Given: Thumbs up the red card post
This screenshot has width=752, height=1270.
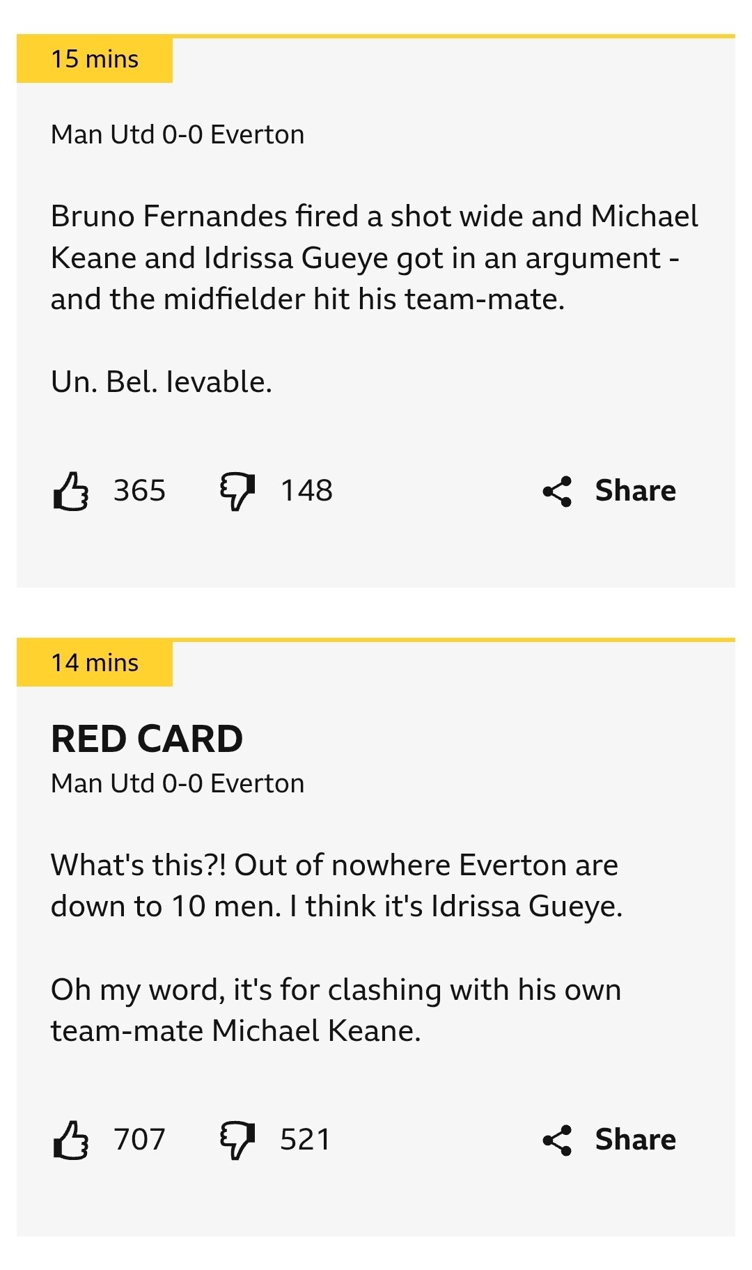Looking at the screenshot, I should 70,1140.
